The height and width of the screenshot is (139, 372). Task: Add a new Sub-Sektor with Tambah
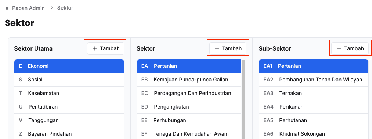[x=350, y=48]
